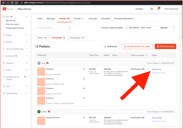Image resolution: width=183 pixels, height=129 pixels.
Task: Click Emissão de NF-e em massa button
Action: point(137,46)
